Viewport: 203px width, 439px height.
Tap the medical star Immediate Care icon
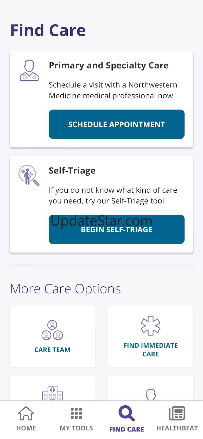tap(150, 325)
